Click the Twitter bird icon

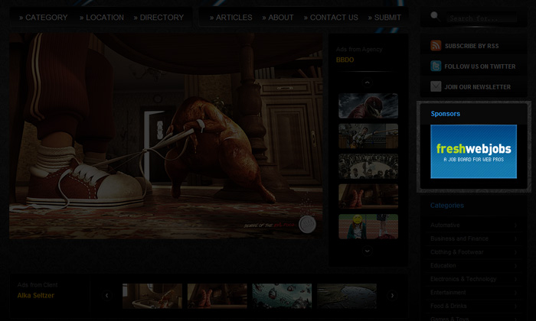tap(436, 66)
